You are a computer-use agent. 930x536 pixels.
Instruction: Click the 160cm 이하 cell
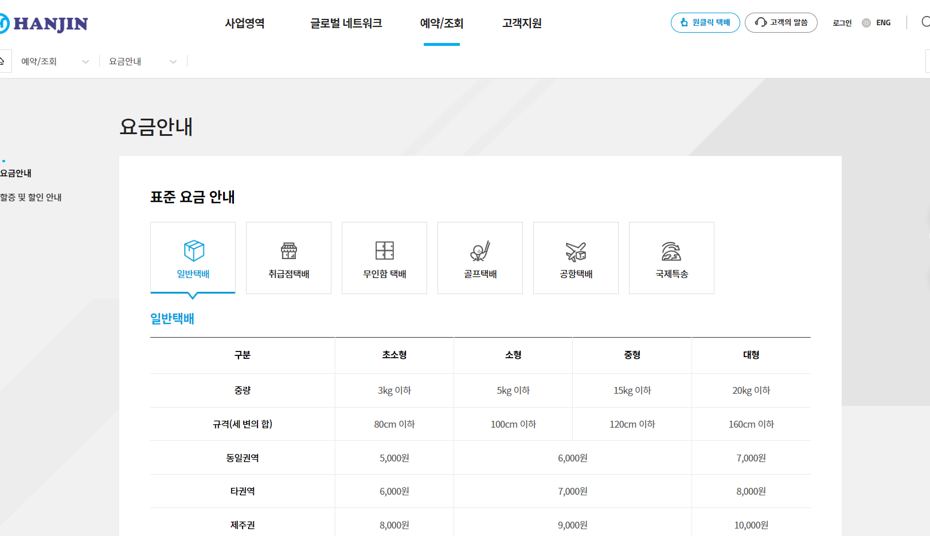[751, 424]
